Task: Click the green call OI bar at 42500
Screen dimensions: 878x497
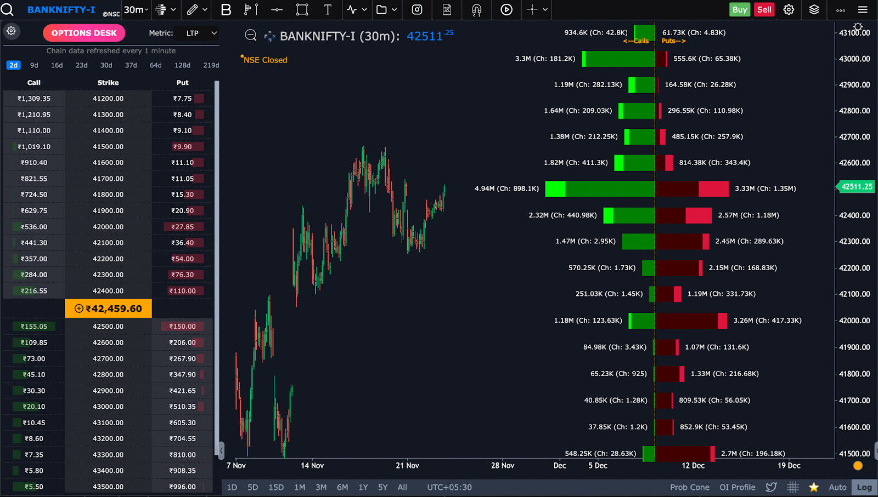Action: coord(600,188)
